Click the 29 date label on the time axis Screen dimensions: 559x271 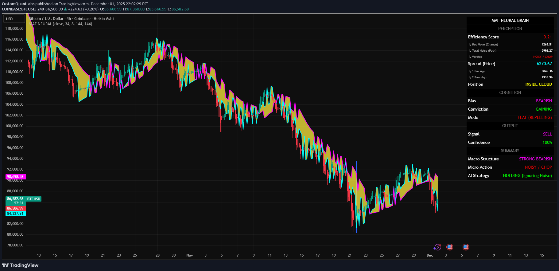coord(414,255)
